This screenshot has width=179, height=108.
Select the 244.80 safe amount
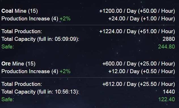[x=167, y=47]
